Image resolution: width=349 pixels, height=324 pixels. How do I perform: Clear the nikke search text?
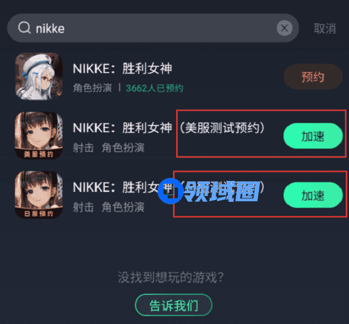(284, 28)
